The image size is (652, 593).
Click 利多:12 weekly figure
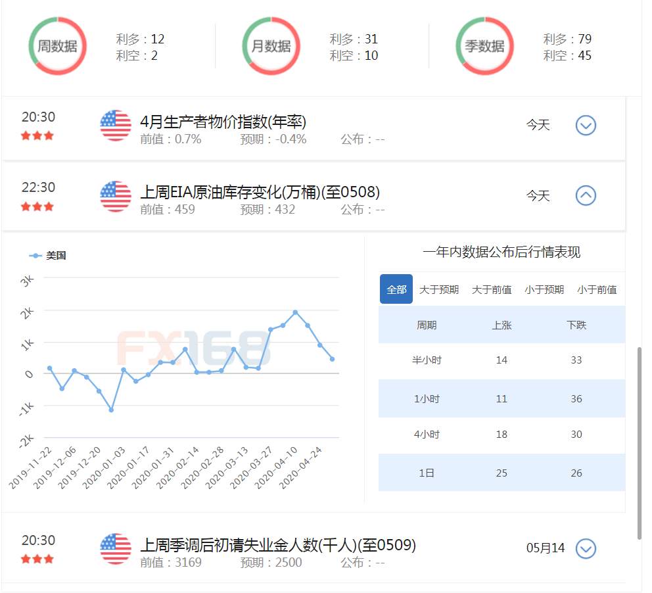[x=140, y=39]
